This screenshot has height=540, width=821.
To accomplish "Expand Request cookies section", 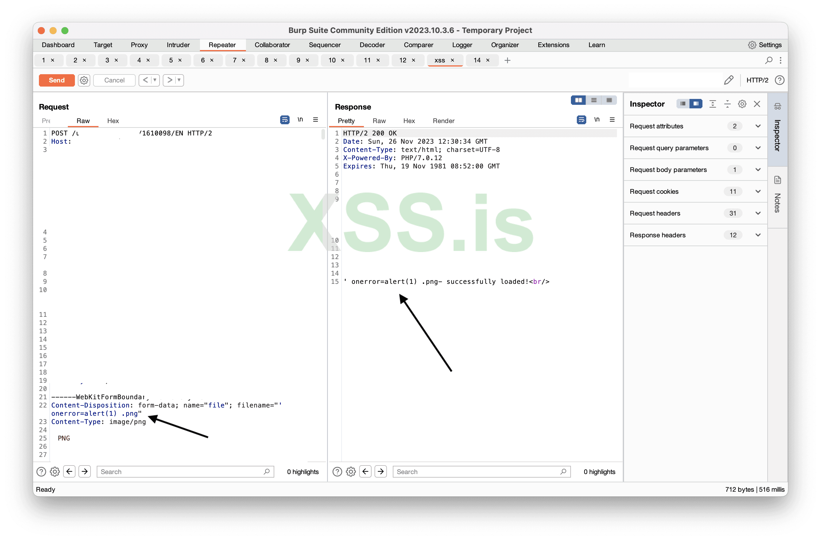I will tap(758, 191).
